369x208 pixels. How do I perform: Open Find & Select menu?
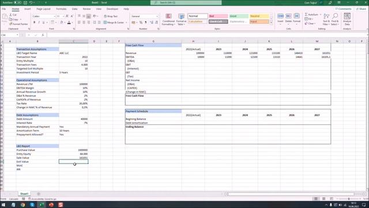(335, 20)
